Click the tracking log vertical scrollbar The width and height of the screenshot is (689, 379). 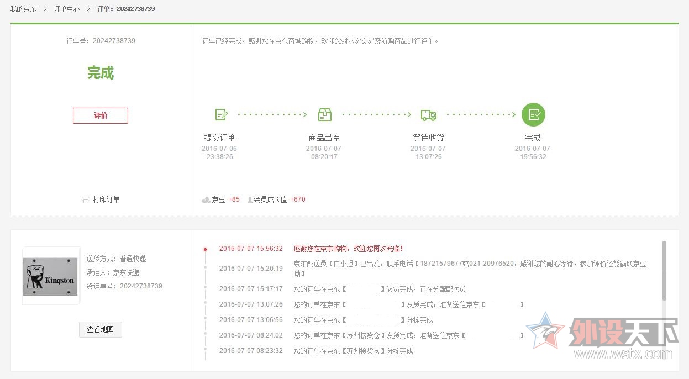coord(664,271)
